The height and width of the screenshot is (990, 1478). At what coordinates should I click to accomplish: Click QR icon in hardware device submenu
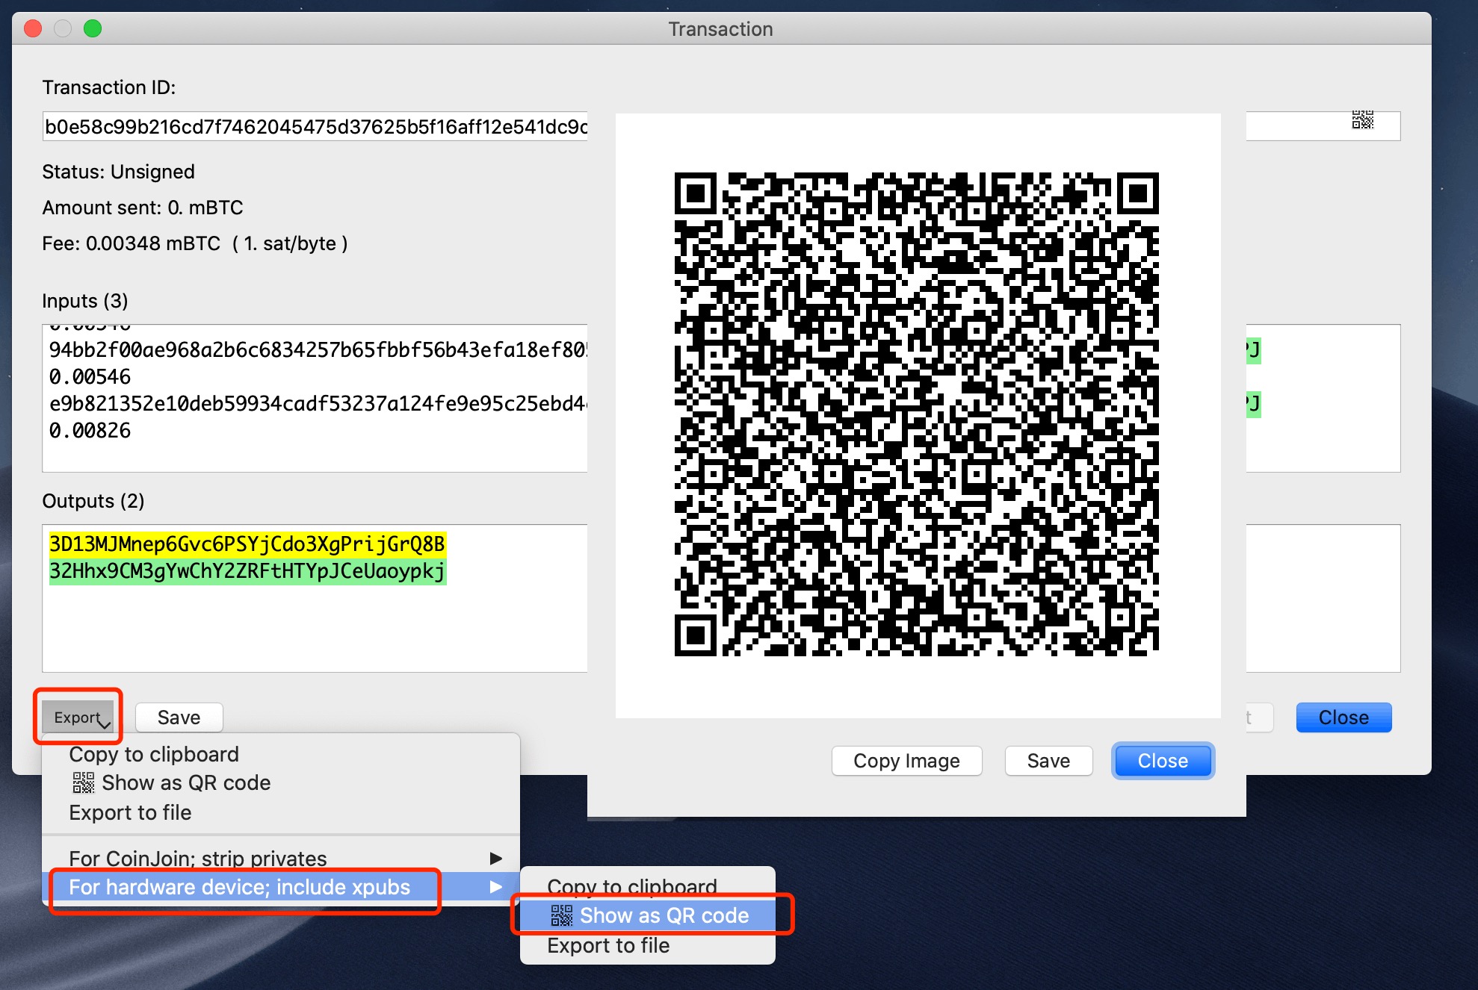[560, 915]
